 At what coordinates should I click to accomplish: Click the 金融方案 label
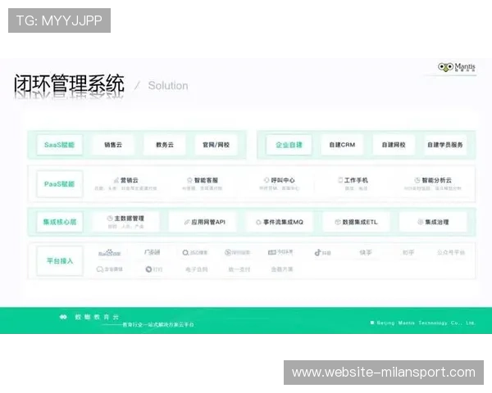tap(282, 269)
